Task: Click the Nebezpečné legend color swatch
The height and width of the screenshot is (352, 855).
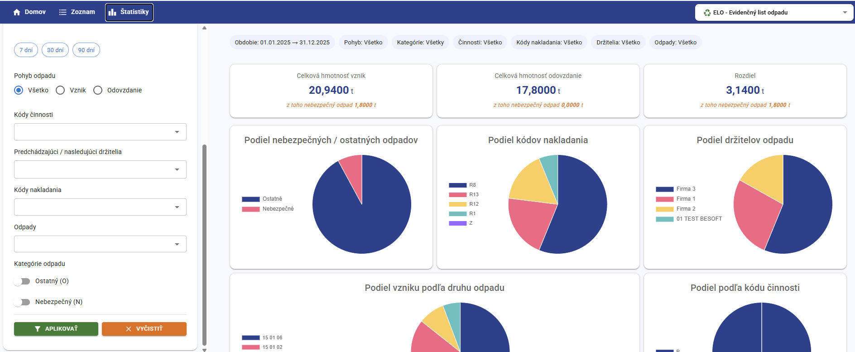Action: click(250, 209)
